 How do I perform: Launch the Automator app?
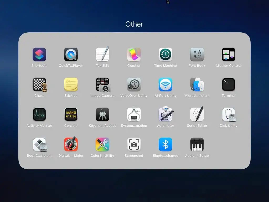(165, 114)
